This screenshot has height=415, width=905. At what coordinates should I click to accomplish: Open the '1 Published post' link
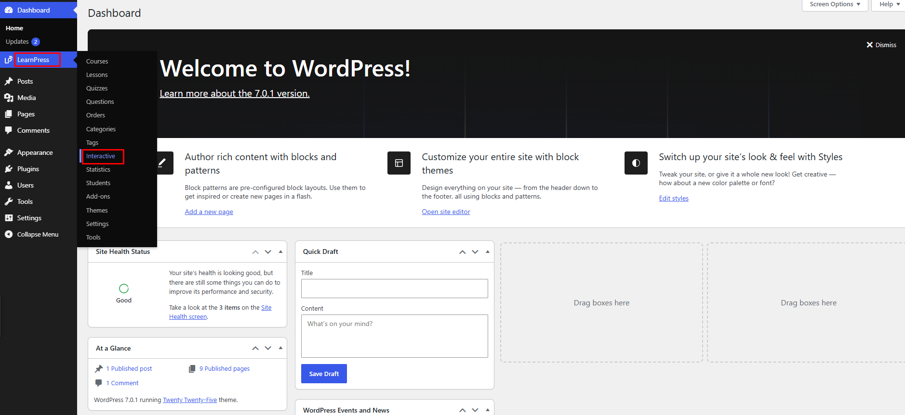[129, 369]
